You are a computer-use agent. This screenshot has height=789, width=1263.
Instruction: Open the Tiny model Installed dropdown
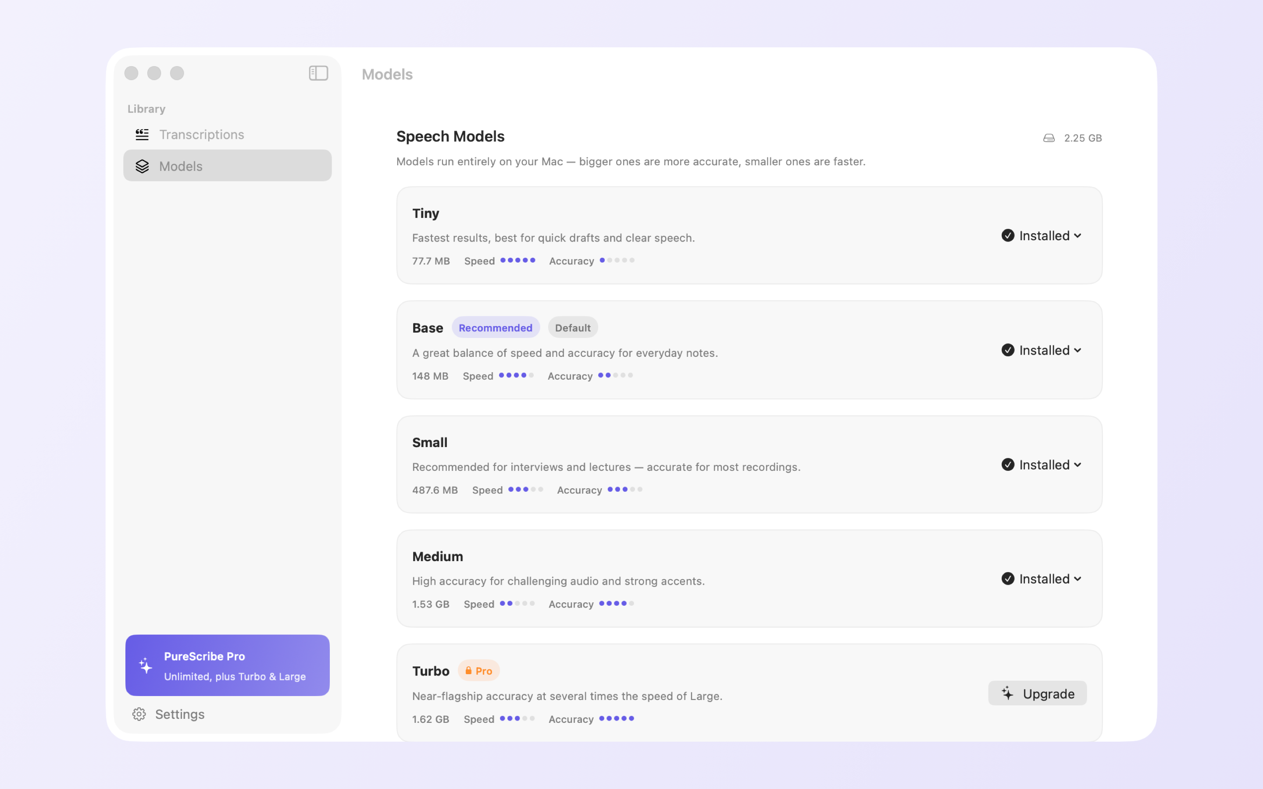coord(1042,235)
